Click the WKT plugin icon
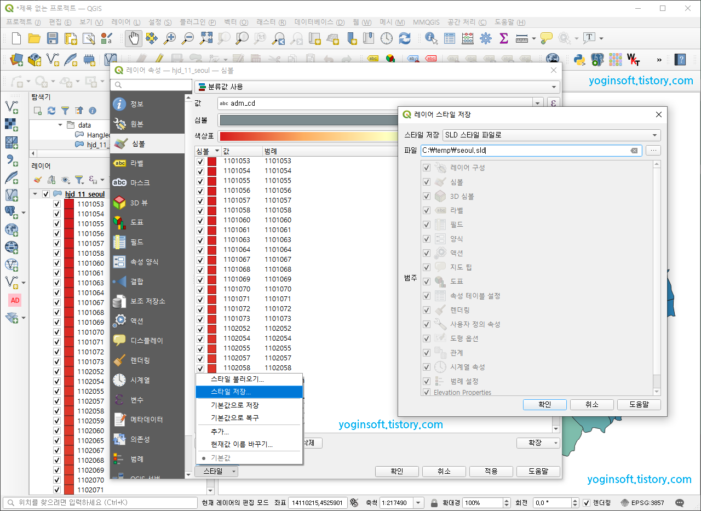The height and width of the screenshot is (511, 701). (634, 59)
